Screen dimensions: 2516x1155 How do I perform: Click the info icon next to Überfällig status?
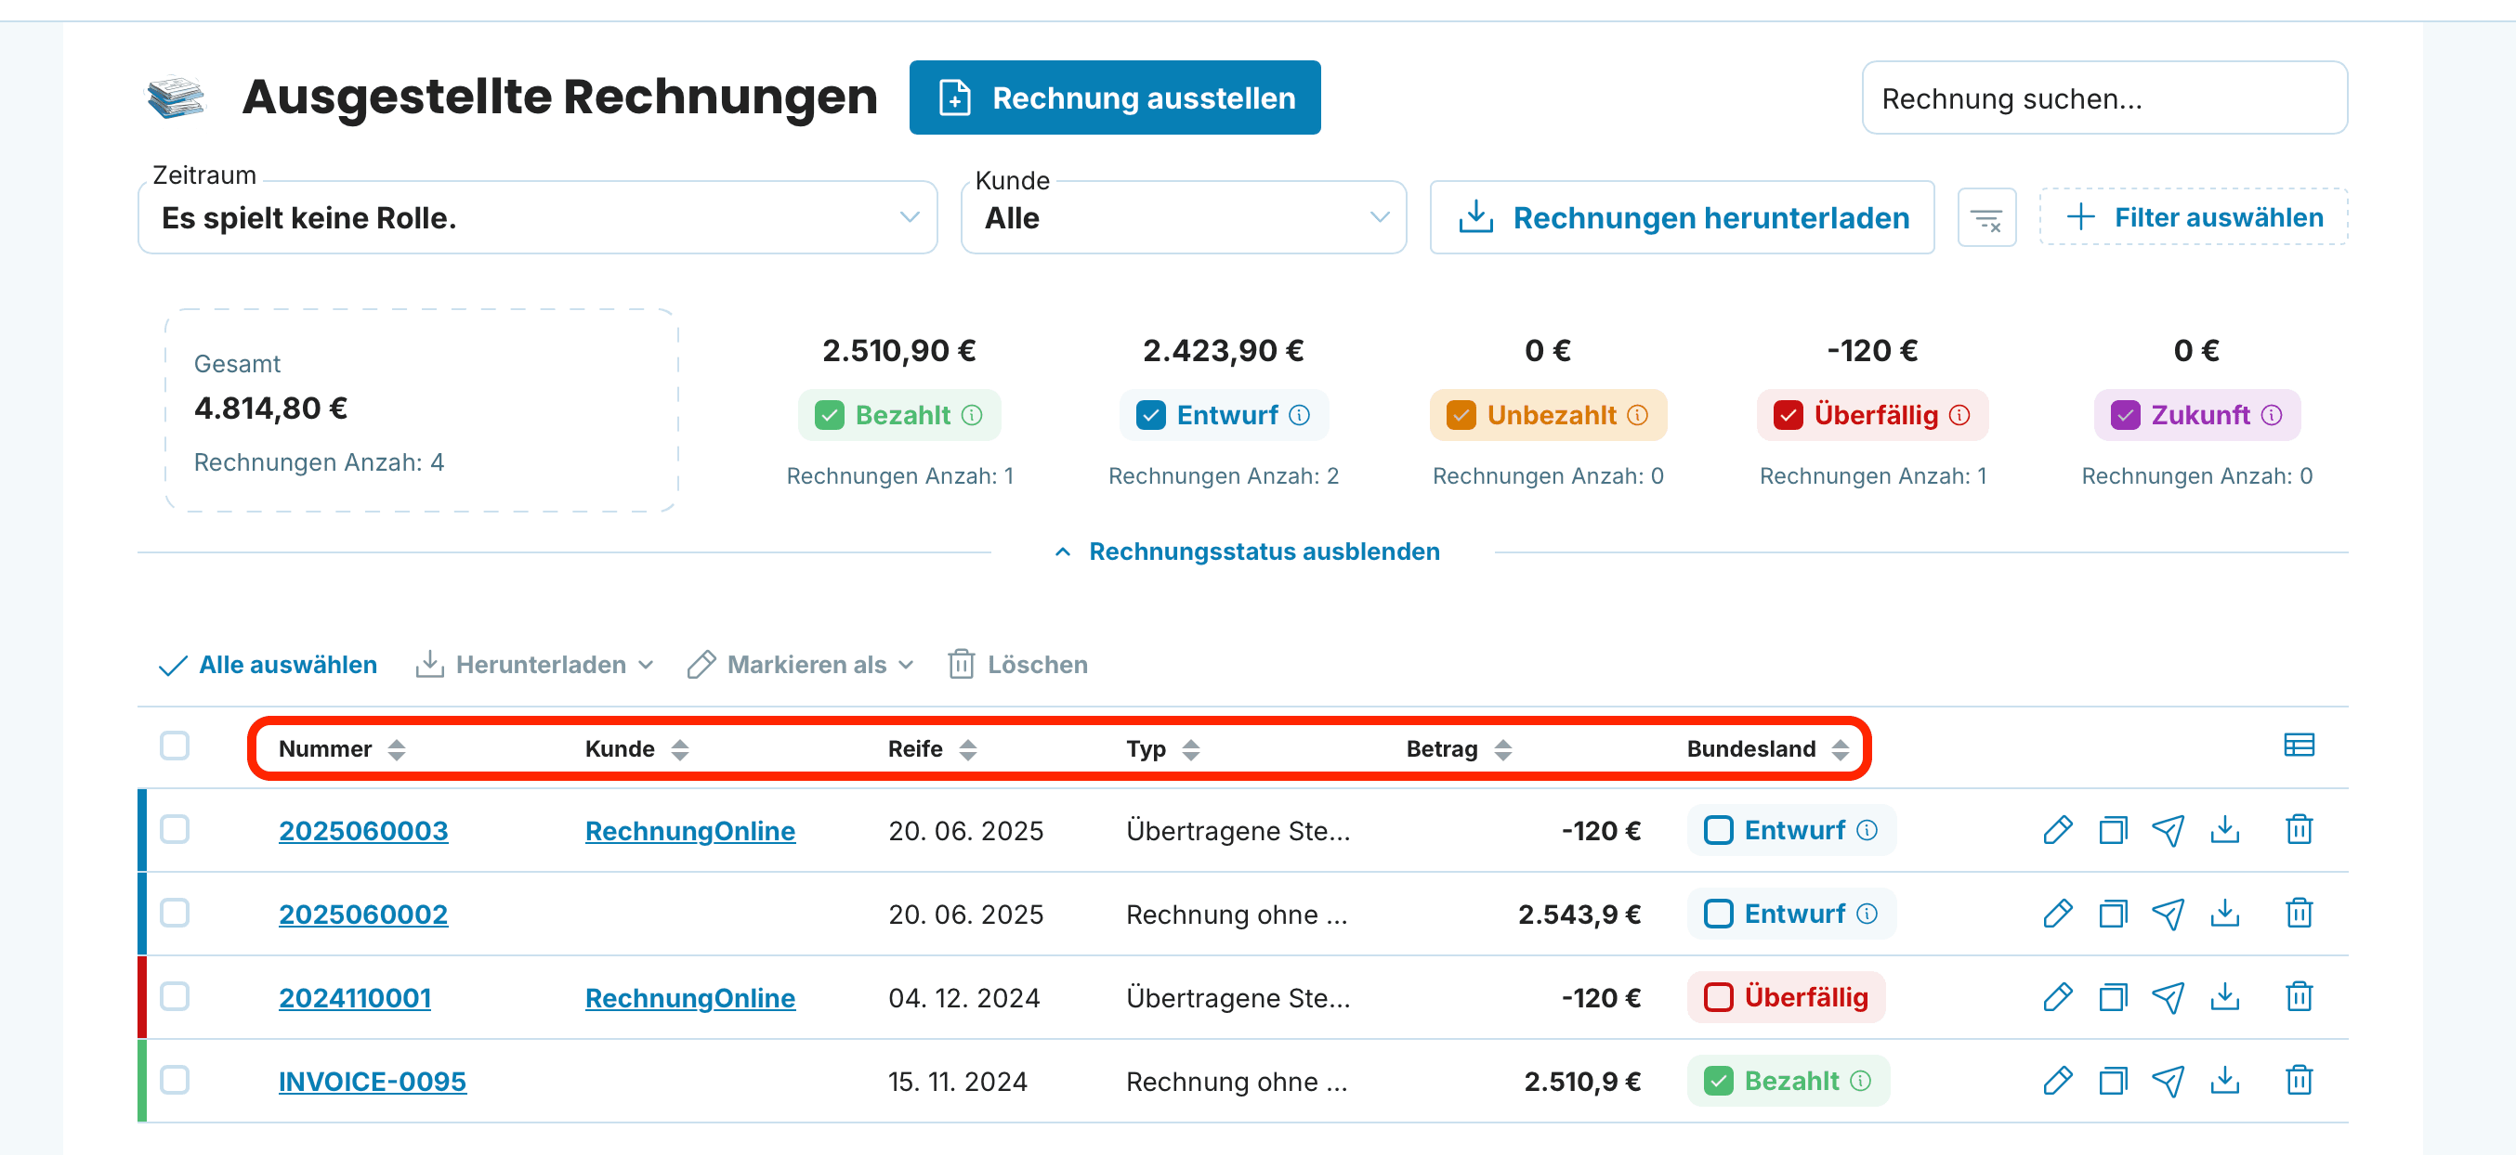pyautogui.click(x=1959, y=415)
